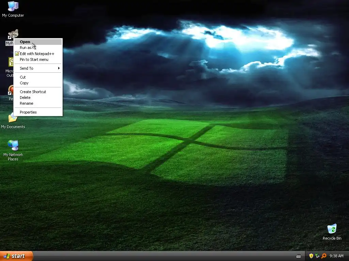Choose Rename from the context menu
349x261 pixels.
38,103
